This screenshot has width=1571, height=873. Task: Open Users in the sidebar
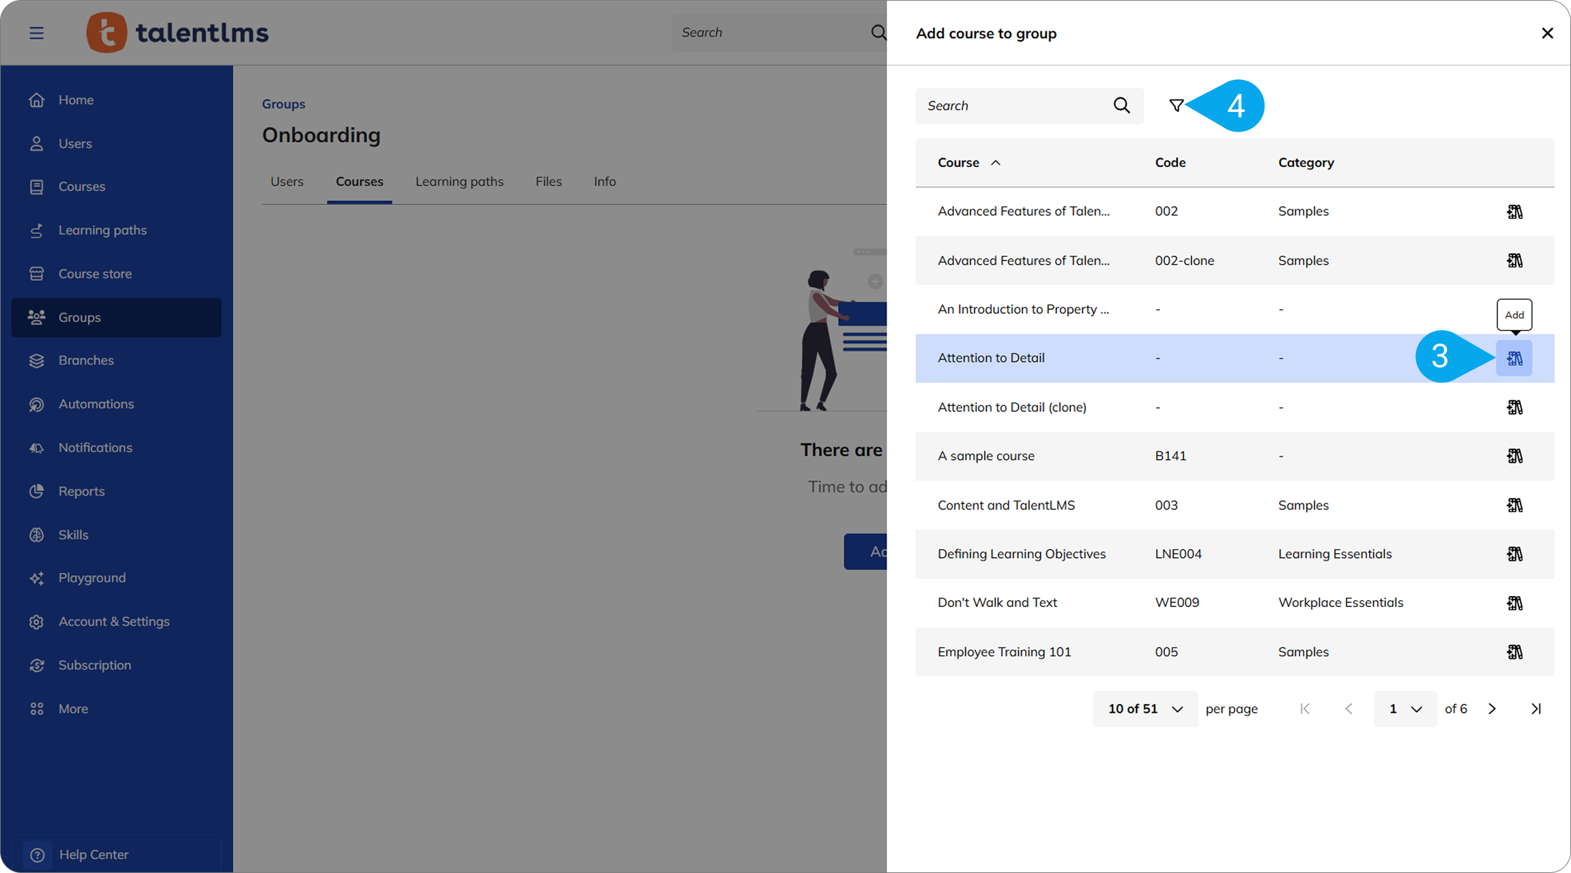[x=116, y=143]
